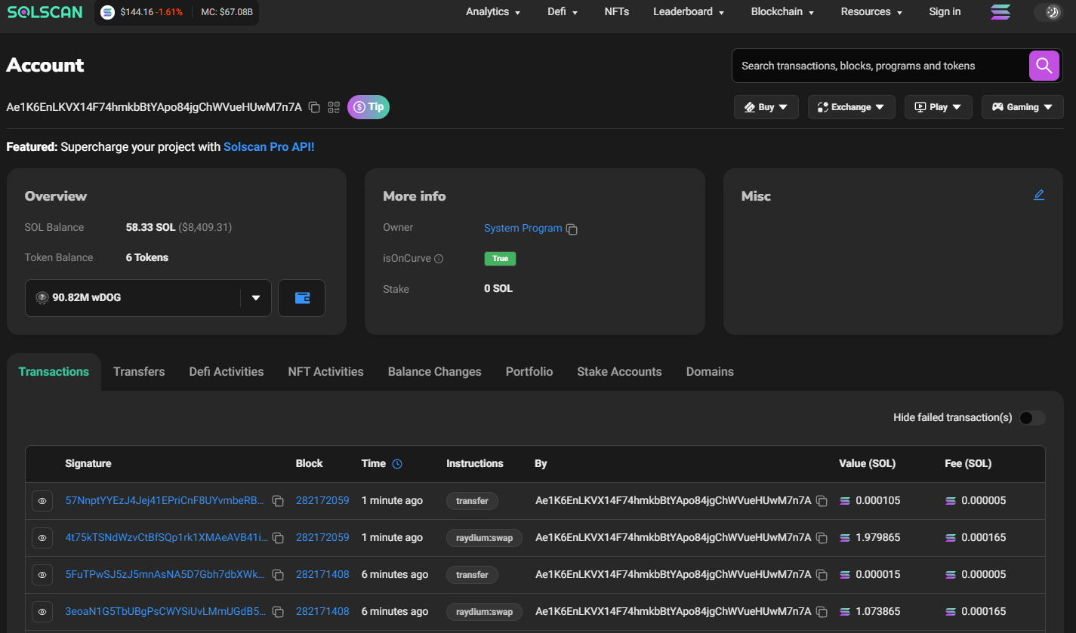Click the 58.33 SOL balance value

click(x=150, y=227)
